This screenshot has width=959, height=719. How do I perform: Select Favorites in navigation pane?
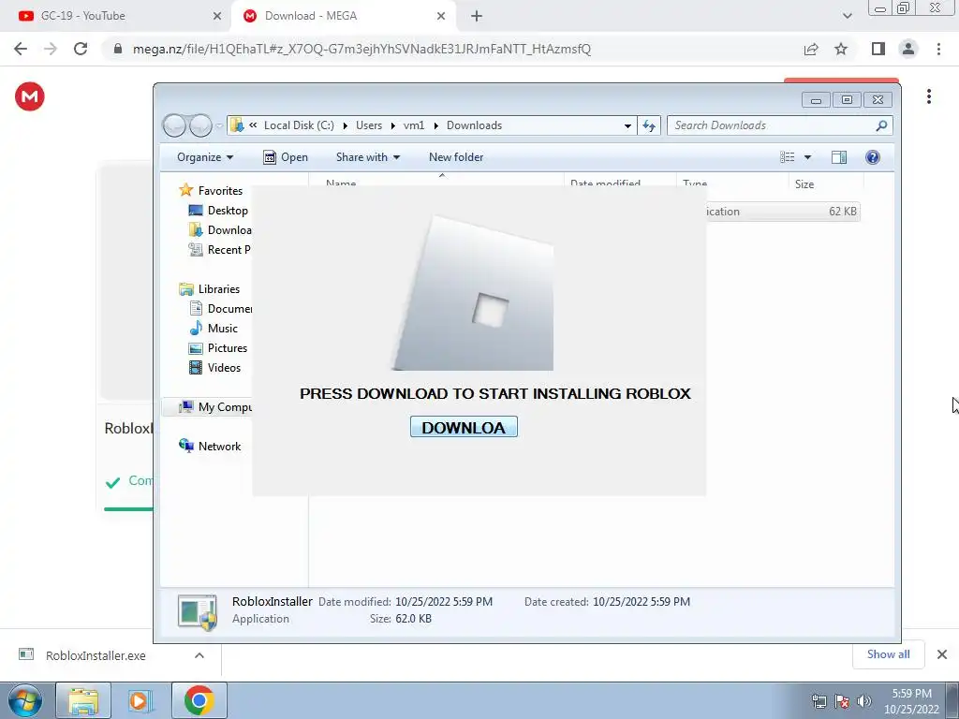click(x=211, y=191)
